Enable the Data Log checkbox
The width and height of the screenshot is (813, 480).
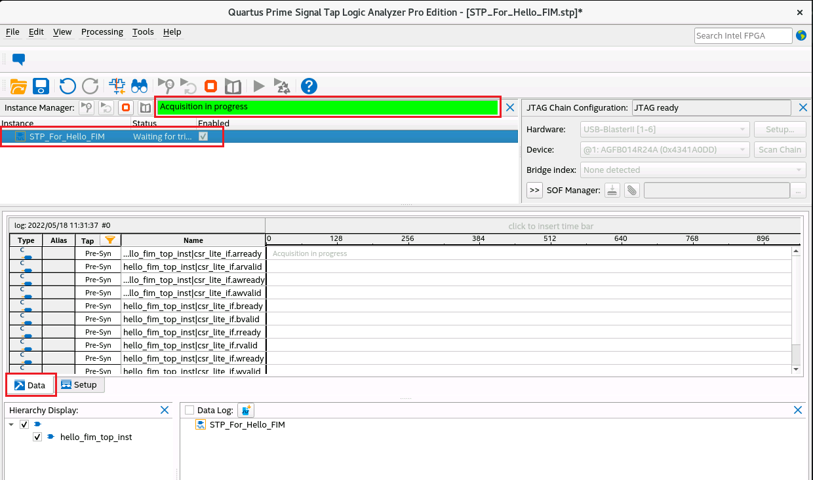tap(189, 410)
